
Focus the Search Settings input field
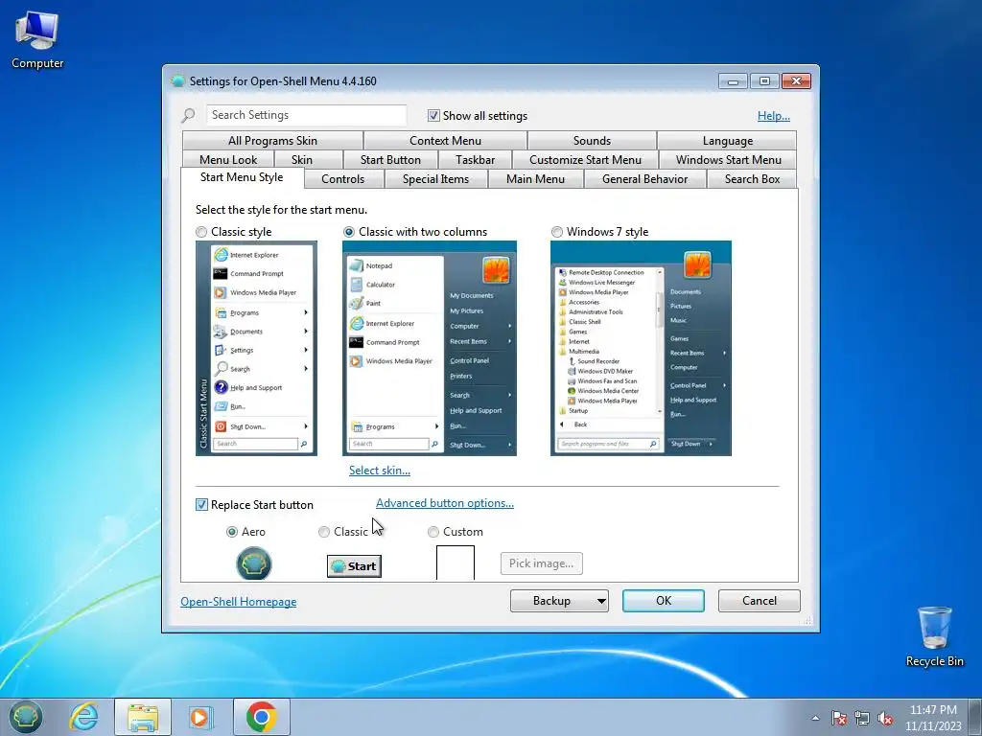[x=306, y=115]
